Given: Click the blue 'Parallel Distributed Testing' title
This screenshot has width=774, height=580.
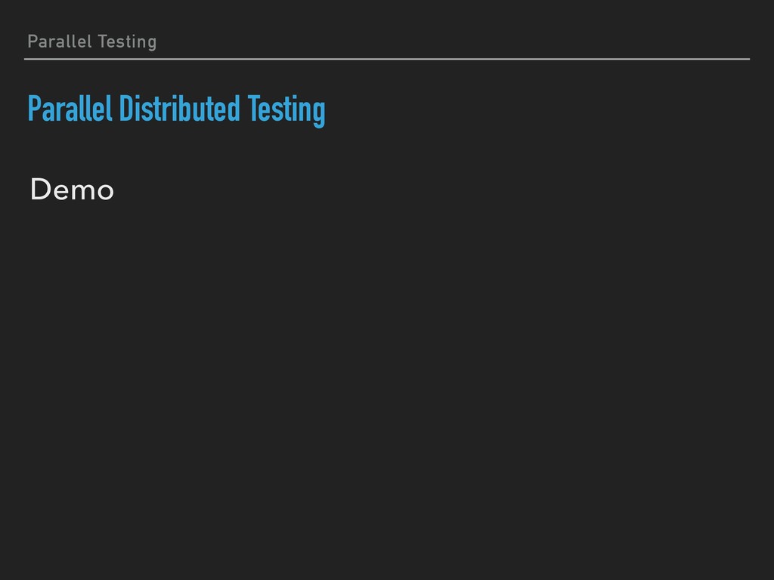Looking at the screenshot, I should point(176,110).
